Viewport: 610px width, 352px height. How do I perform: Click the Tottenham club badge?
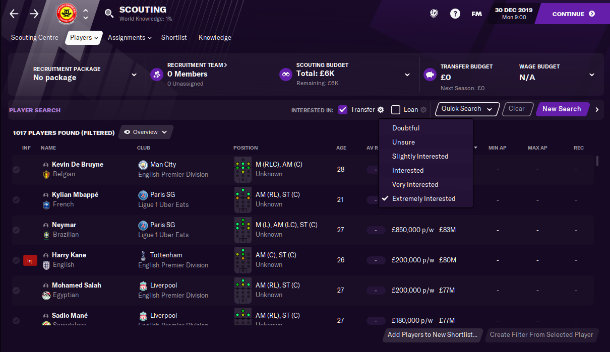click(x=143, y=255)
